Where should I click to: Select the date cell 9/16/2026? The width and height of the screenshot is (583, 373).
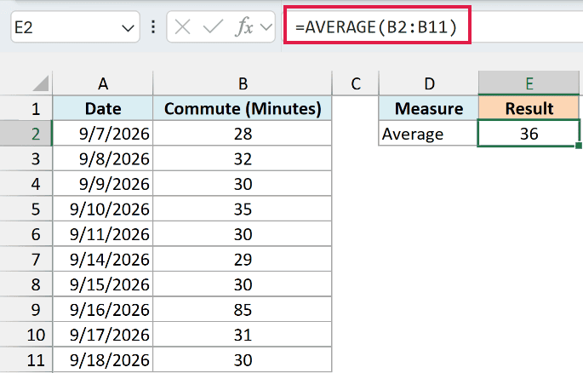103,309
